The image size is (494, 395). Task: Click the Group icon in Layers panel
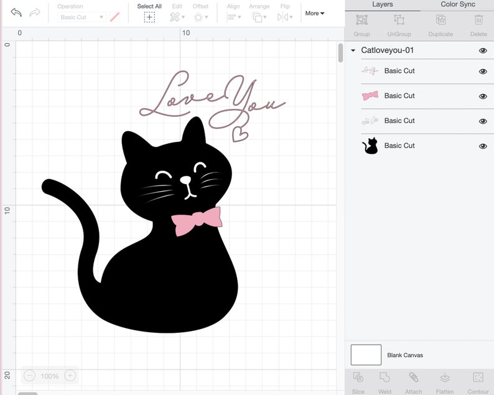coord(361,20)
